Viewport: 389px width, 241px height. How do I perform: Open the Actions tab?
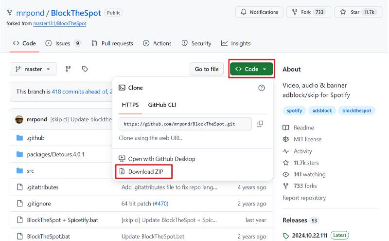click(x=157, y=43)
